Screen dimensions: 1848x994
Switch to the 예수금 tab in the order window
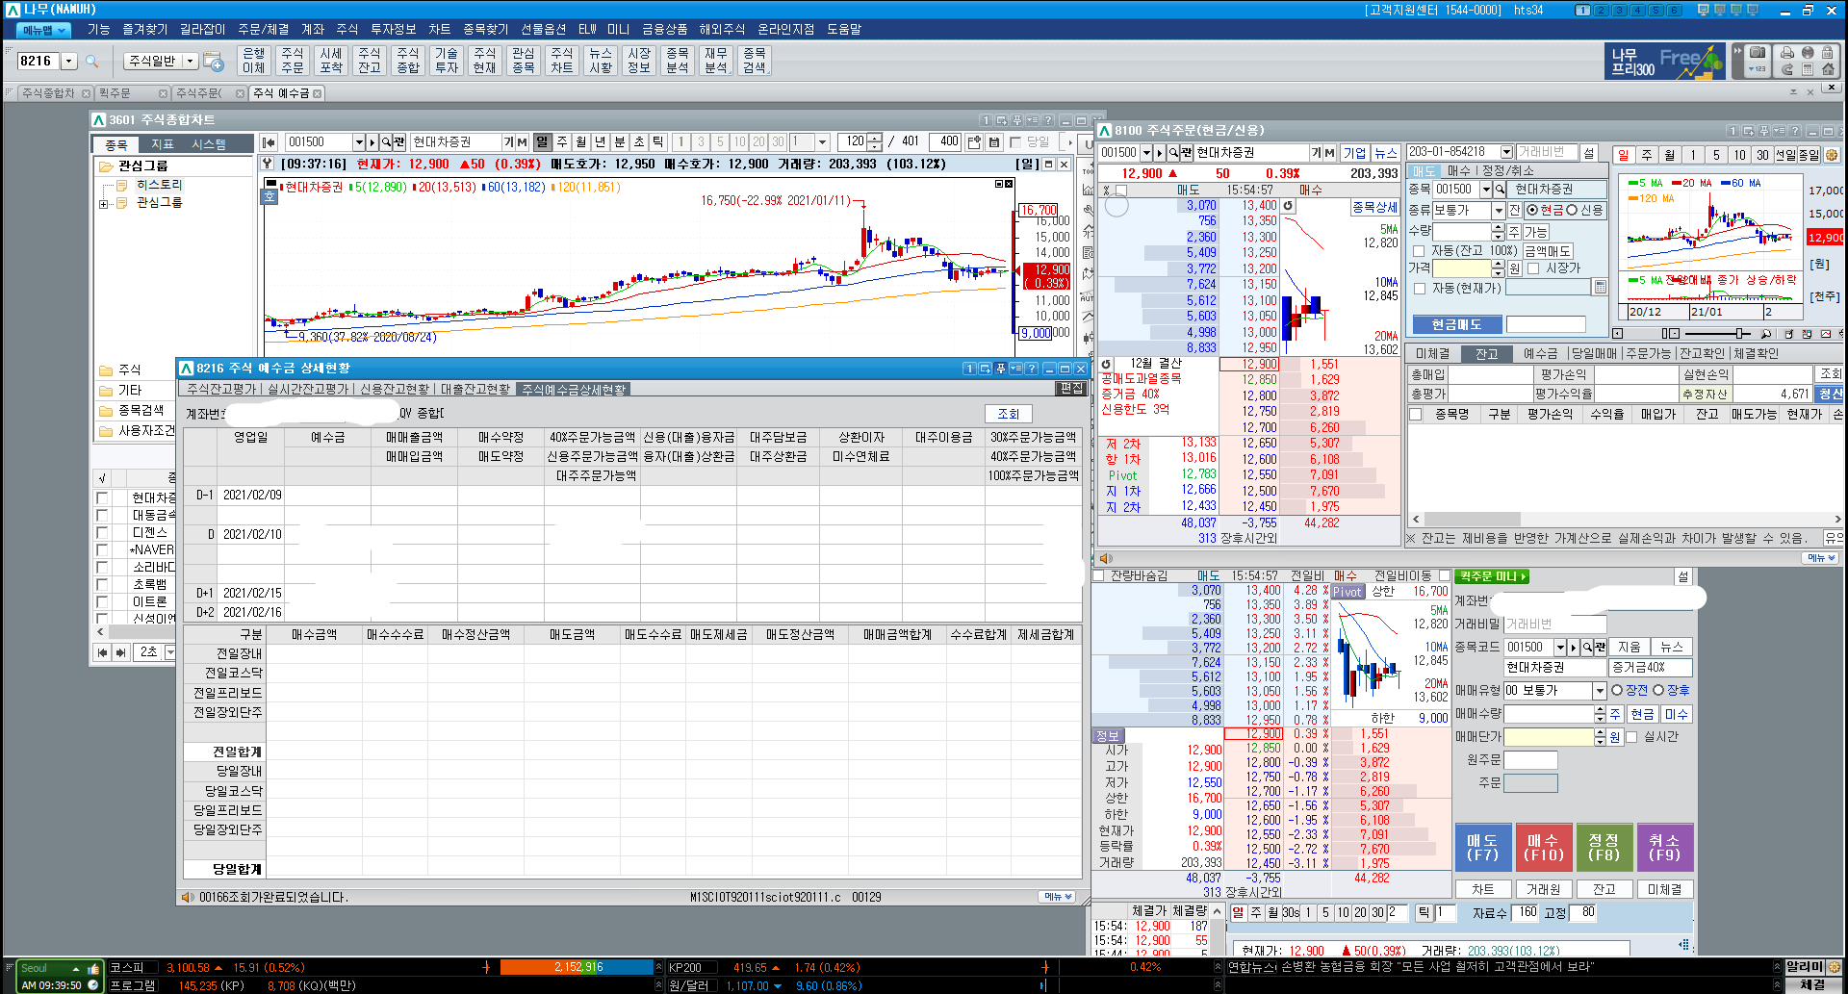point(1540,353)
